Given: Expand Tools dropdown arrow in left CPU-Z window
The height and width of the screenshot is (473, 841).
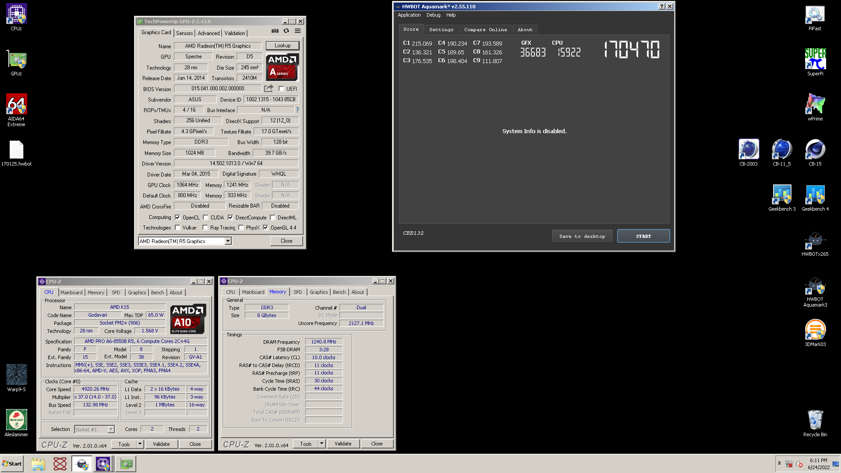Looking at the screenshot, I should coord(140,444).
